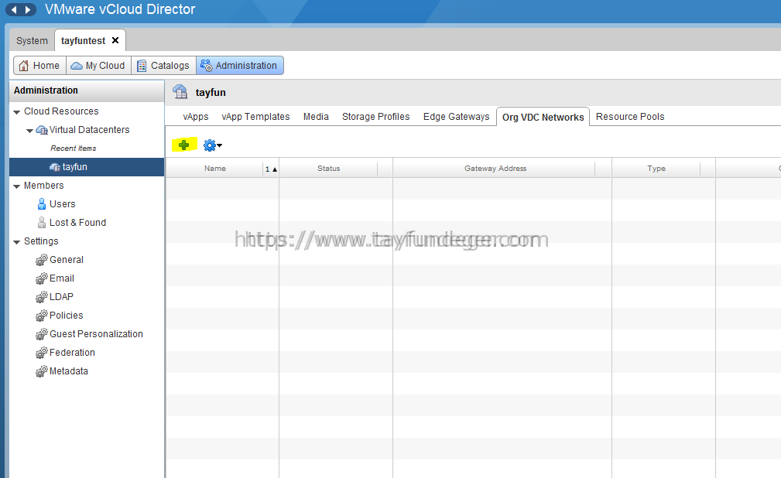Collapse the Settings tree node
This screenshot has height=478, width=781.
[x=16, y=242]
